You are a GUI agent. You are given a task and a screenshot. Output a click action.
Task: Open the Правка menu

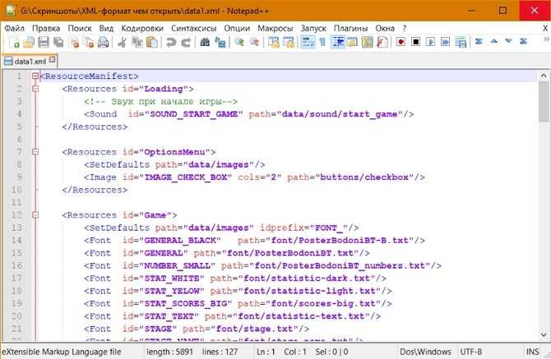pyautogui.click(x=46, y=28)
